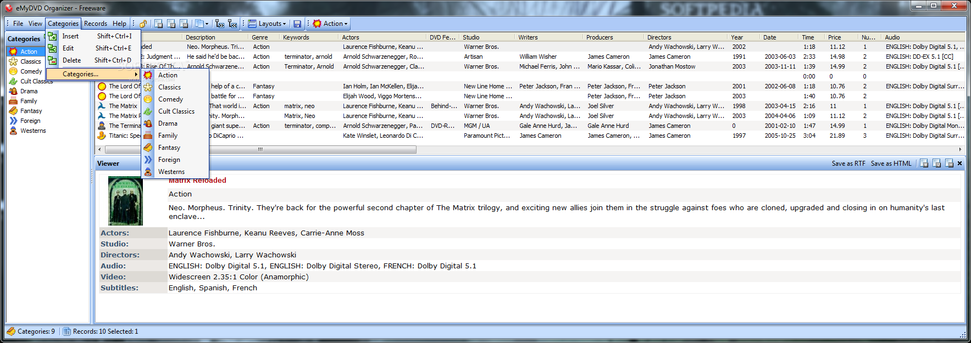Choose Insert in Categories menu
Screen dimensions: 971x343
93,36
